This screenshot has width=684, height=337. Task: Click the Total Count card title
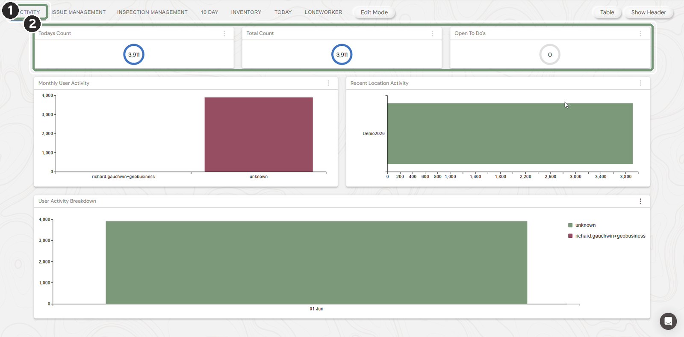click(x=260, y=33)
